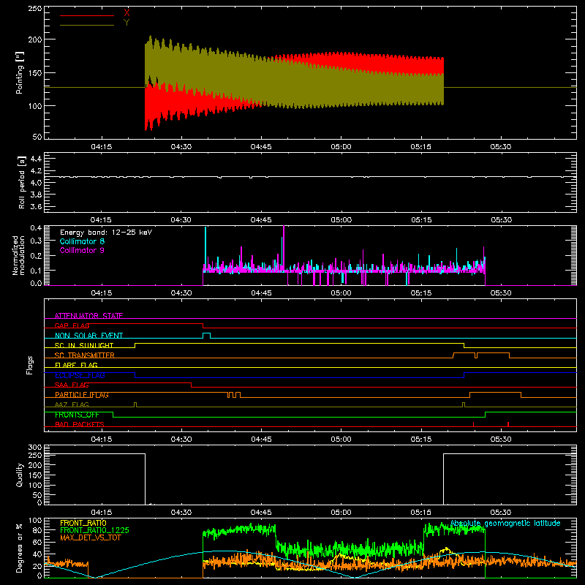Click the Pointing axis title
Screen dimensions: 585x585
(x=20, y=72)
